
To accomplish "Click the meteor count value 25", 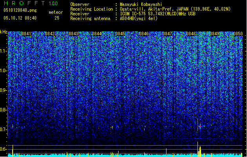I will point(57,18).
